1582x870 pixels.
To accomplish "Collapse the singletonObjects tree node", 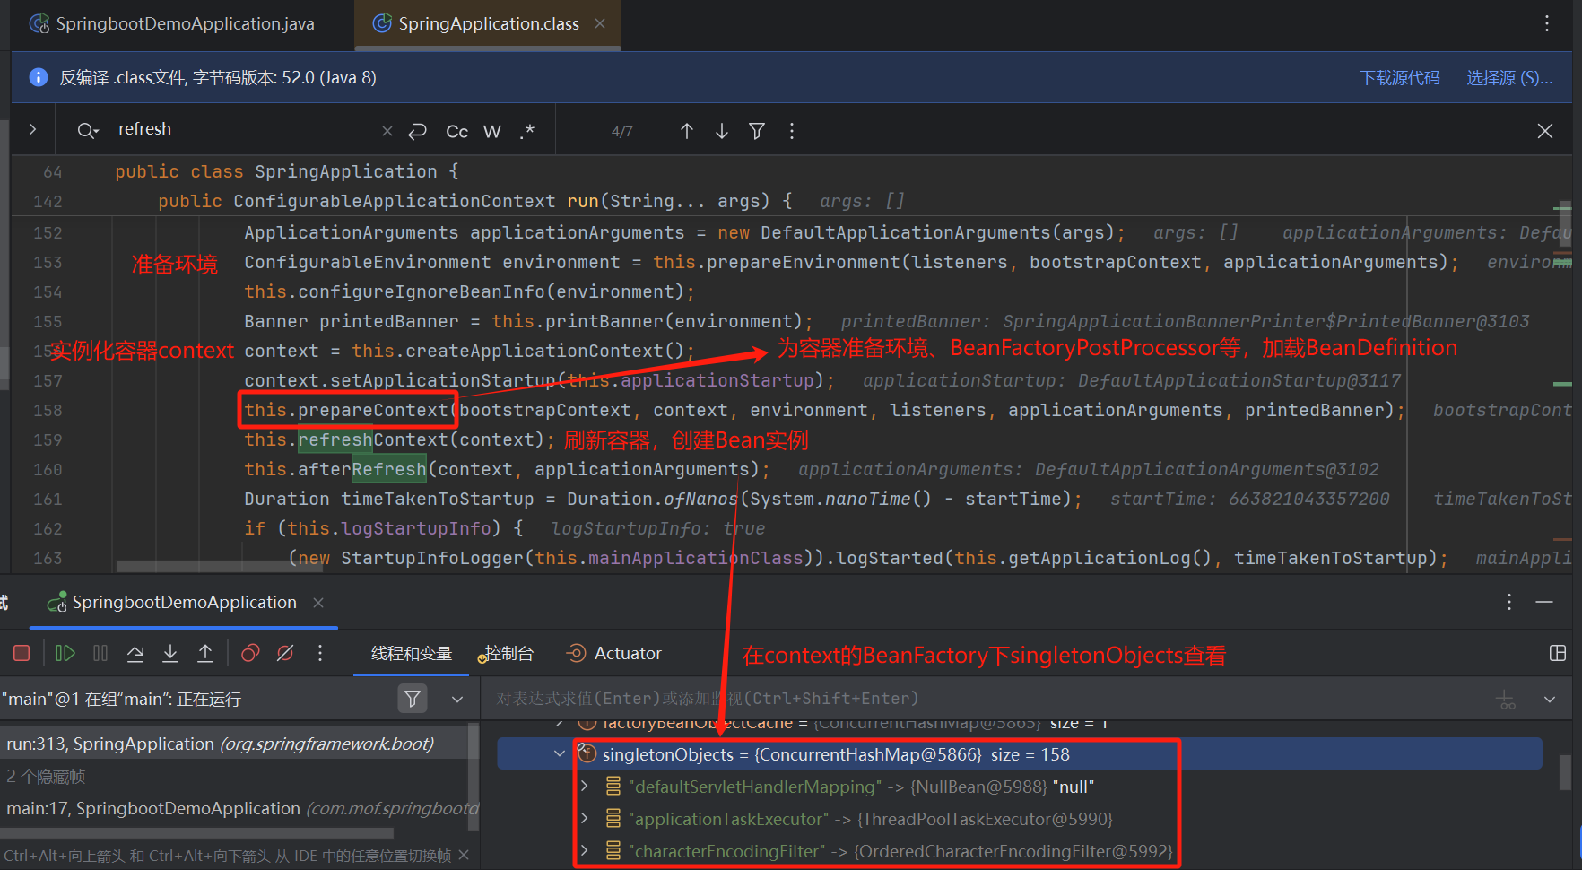I will pos(560,754).
